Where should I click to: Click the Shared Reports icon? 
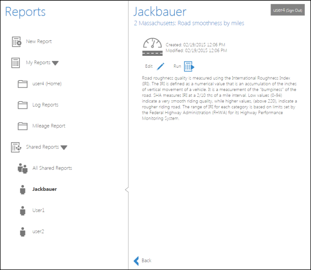point(17,147)
